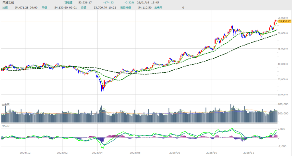Click the 安値 low price value 53,706.79

(101, 7)
